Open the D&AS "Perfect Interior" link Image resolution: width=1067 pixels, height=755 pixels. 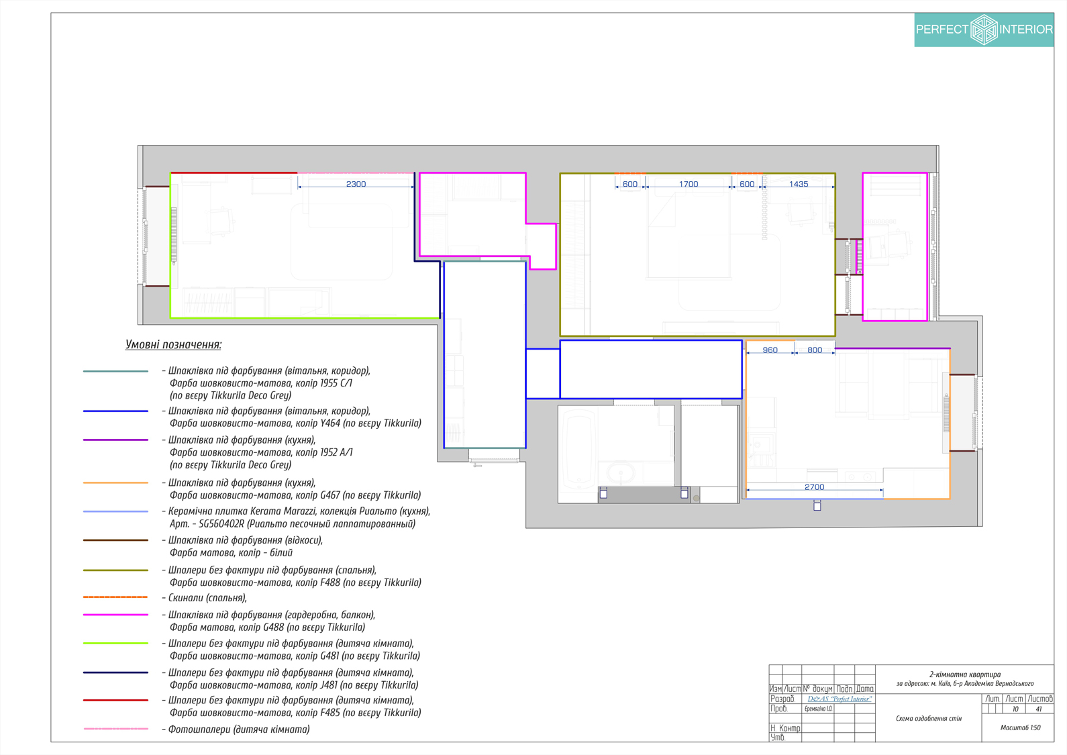click(x=840, y=699)
